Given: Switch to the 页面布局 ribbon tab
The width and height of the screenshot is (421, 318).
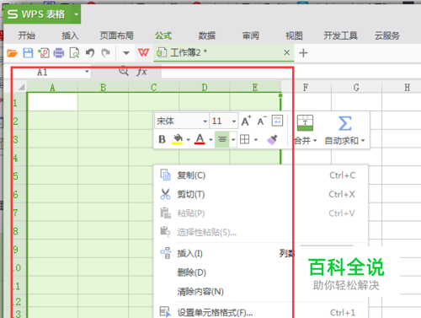Looking at the screenshot, I should click(x=117, y=35).
